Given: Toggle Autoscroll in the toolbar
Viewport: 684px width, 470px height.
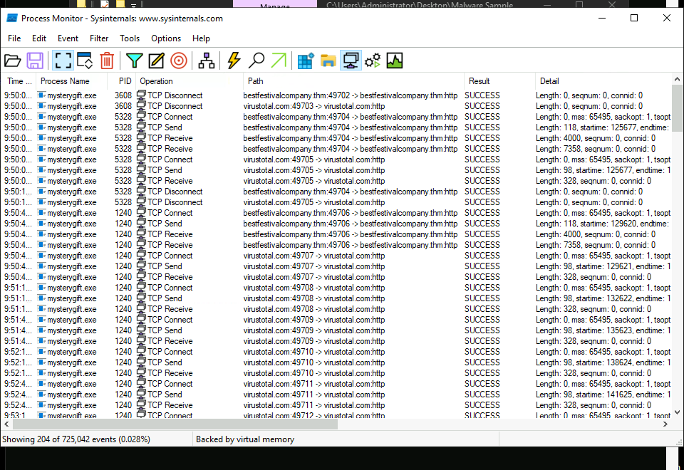Looking at the screenshot, I should click(x=84, y=61).
